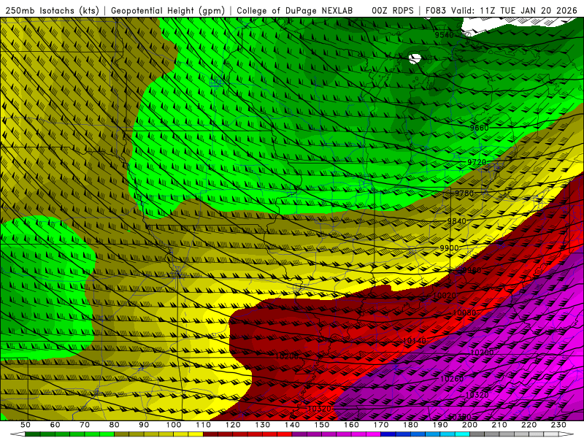Click the 170 value on the color scale
This screenshot has height=438, width=584.
(x=381, y=425)
